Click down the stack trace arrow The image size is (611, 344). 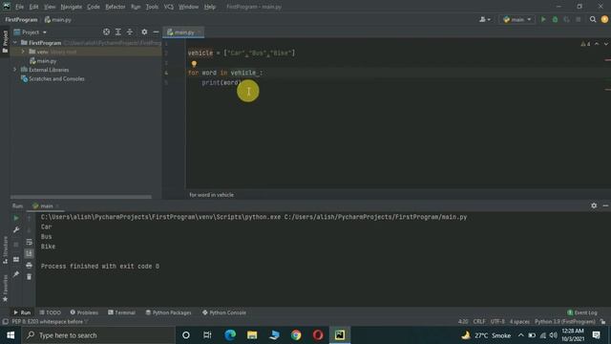coord(29,230)
